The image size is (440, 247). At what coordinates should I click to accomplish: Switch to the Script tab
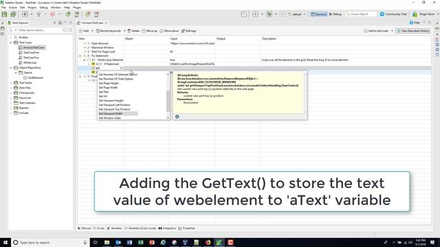(99, 228)
